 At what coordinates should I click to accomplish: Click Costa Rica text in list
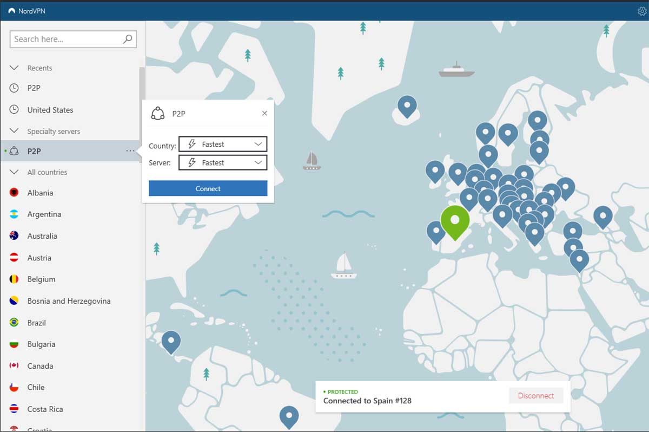point(45,409)
